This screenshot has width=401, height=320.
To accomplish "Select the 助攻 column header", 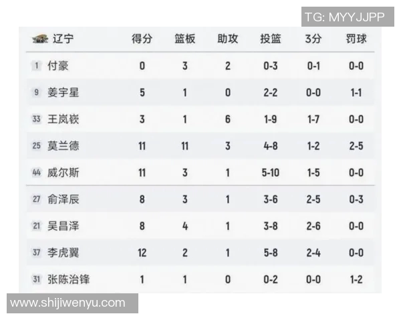I will [x=227, y=39].
